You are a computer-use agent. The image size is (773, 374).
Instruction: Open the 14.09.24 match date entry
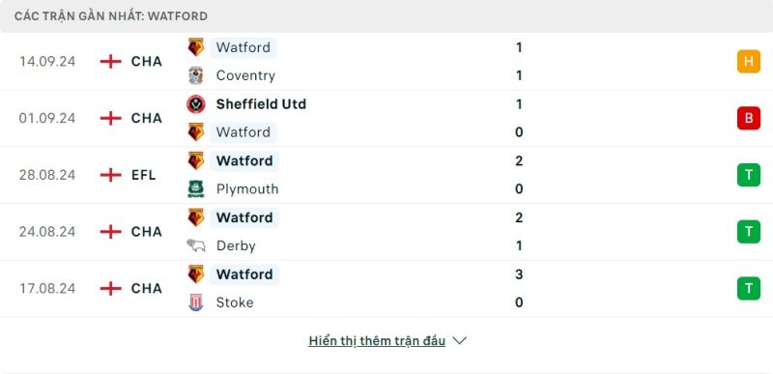(x=47, y=62)
